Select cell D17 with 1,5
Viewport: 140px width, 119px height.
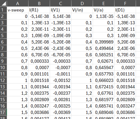pos(82,112)
